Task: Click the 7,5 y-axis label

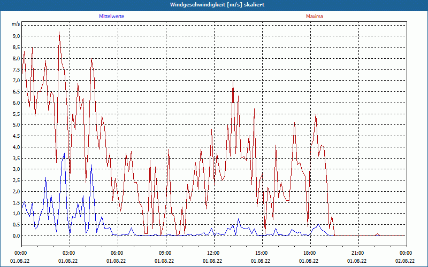Action: tap(16, 69)
